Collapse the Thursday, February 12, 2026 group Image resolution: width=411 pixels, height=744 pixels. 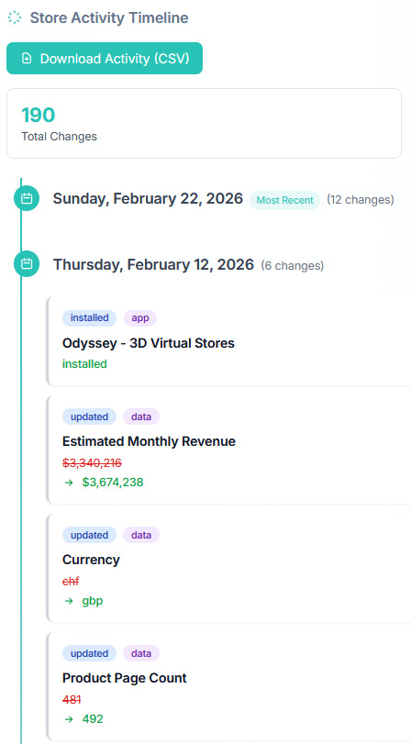click(153, 264)
